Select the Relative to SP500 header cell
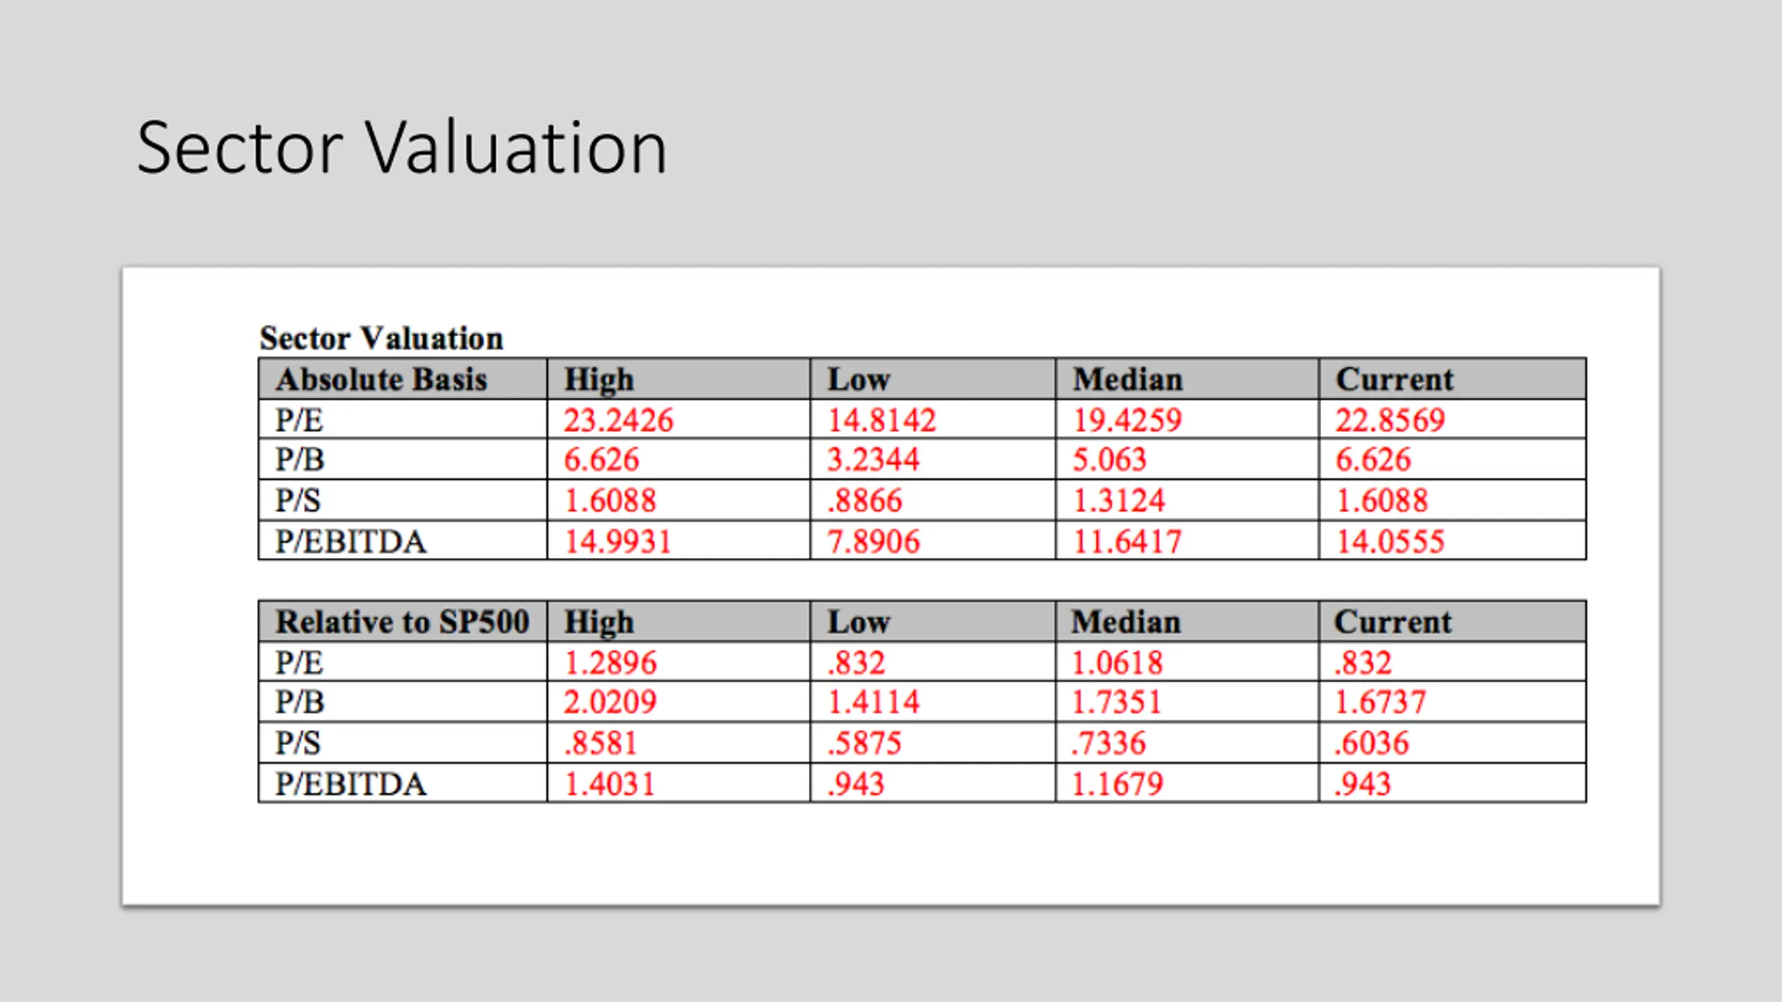1782x1002 pixels. (402, 621)
